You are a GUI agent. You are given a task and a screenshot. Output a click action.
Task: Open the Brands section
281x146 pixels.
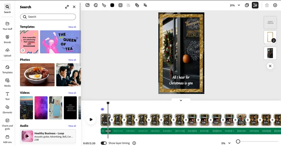(7, 39)
